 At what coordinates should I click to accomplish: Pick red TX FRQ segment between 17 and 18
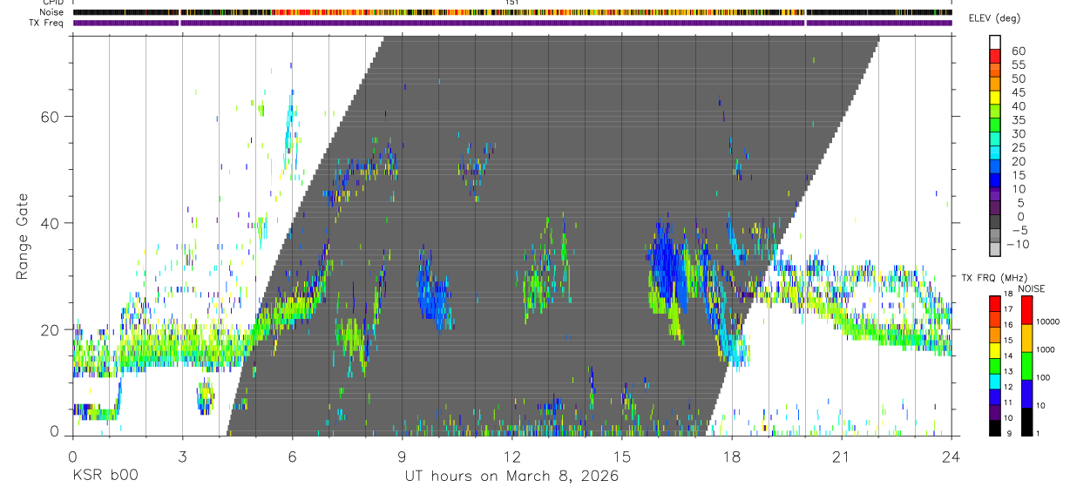click(x=995, y=303)
